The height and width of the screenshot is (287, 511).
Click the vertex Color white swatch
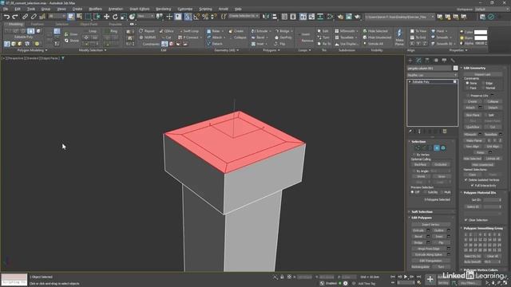(x=481, y=32)
